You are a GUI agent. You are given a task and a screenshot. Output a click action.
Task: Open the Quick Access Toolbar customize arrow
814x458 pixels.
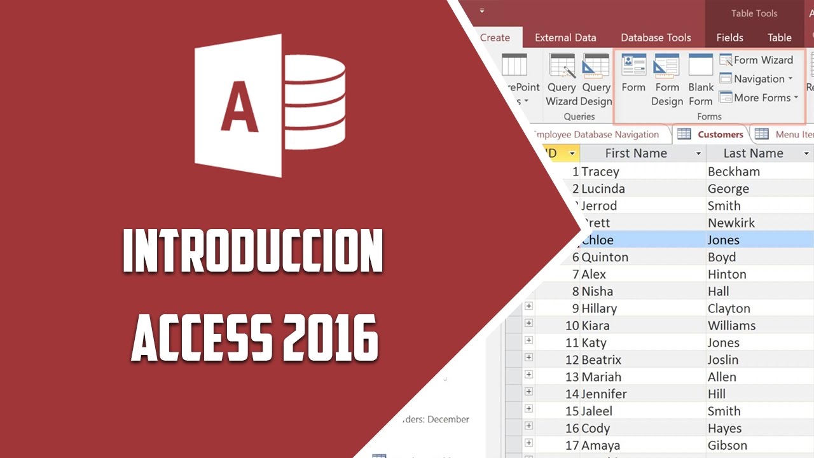coord(482,11)
